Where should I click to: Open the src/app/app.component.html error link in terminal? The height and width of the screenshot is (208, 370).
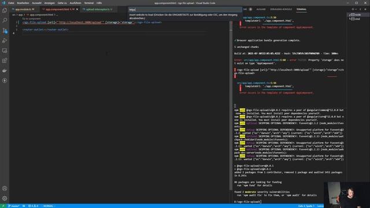(262, 60)
